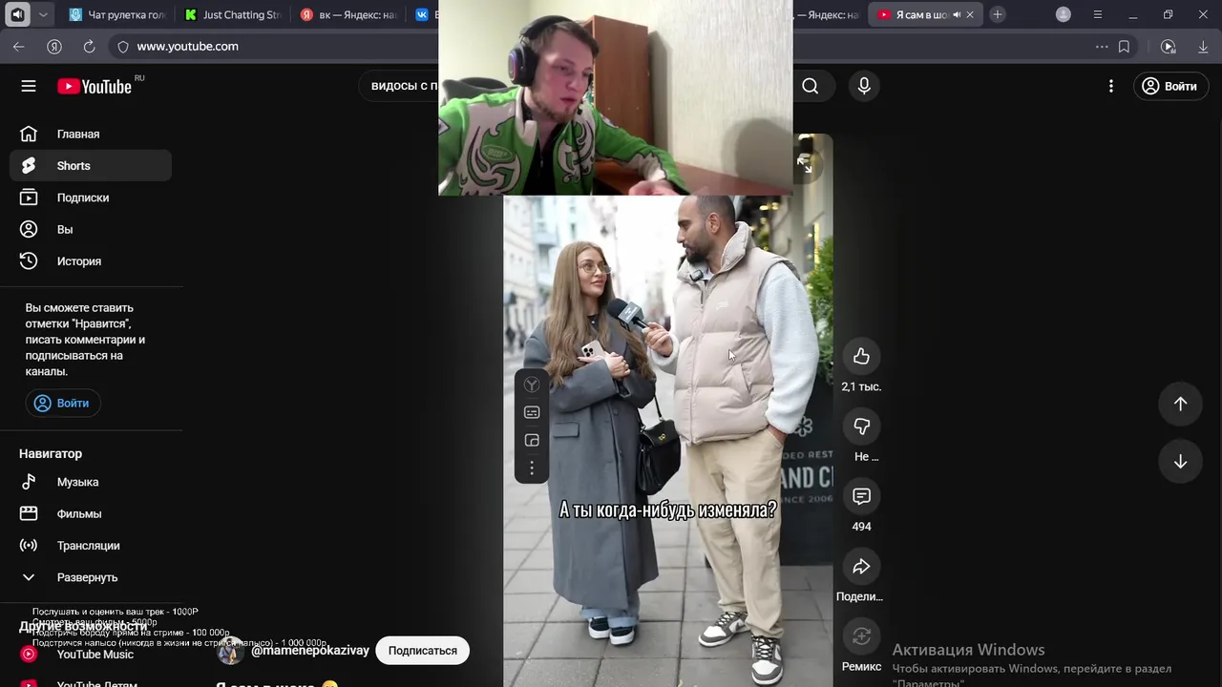This screenshot has width=1222, height=687.
Task: Open YouTube settings three-dot menu
Action: pos(1110,86)
